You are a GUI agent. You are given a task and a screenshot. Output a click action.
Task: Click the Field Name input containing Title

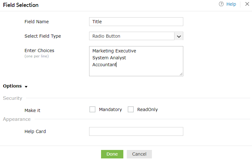(136, 22)
